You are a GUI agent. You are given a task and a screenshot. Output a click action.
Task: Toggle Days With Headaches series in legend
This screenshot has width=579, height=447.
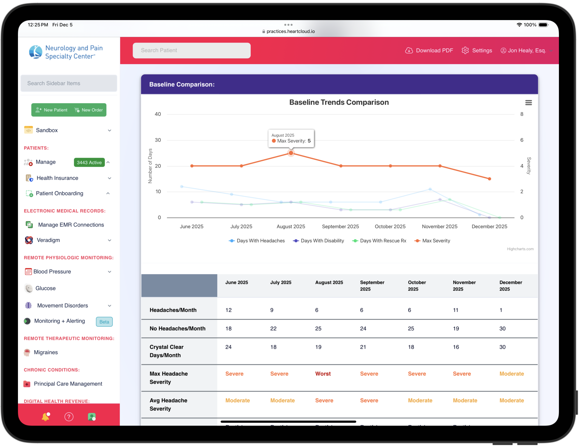tap(257, 241)
